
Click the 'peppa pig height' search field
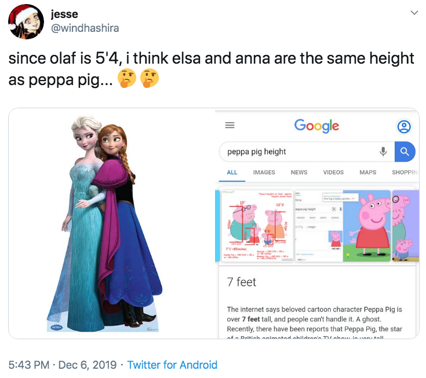[x=296, y=152]
